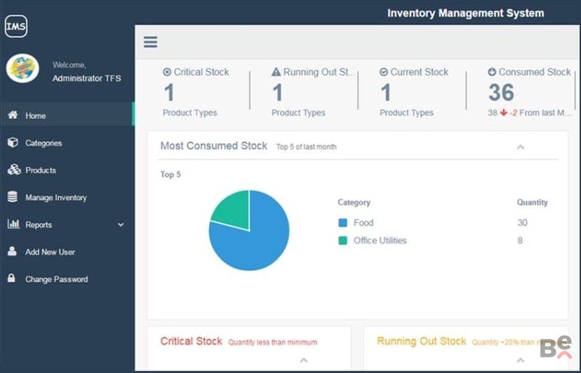Click the Food quantity value 30
The image size is (581, 373).
(x=523, y=223)
